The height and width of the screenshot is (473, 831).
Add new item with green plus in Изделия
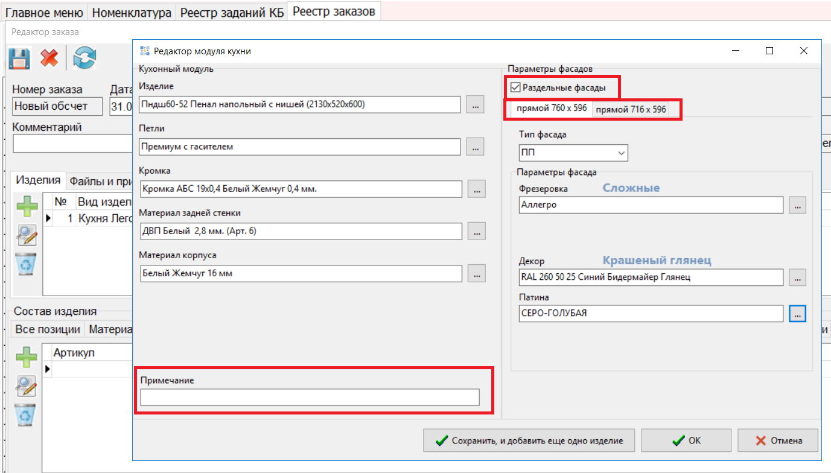click(27, 207)
